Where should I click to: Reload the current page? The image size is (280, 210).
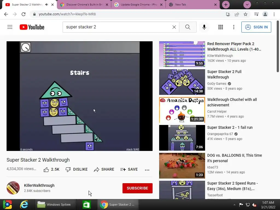24,14
